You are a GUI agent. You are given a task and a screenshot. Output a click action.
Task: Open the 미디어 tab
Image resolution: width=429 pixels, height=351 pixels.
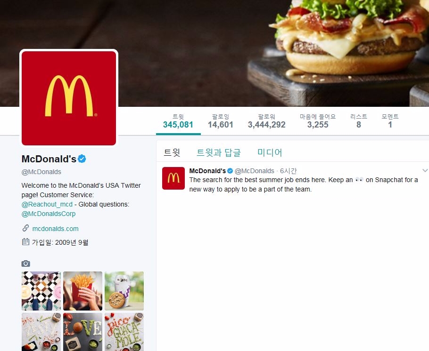click(270, 152)
